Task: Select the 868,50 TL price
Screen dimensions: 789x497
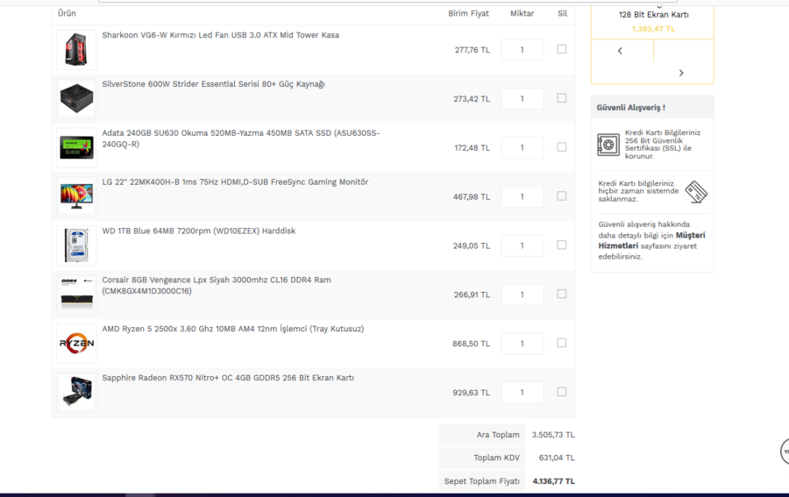Action: click(471, 344)
